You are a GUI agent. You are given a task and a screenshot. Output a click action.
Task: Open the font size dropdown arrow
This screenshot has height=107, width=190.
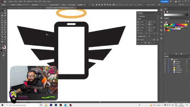[x=146, y=22]
